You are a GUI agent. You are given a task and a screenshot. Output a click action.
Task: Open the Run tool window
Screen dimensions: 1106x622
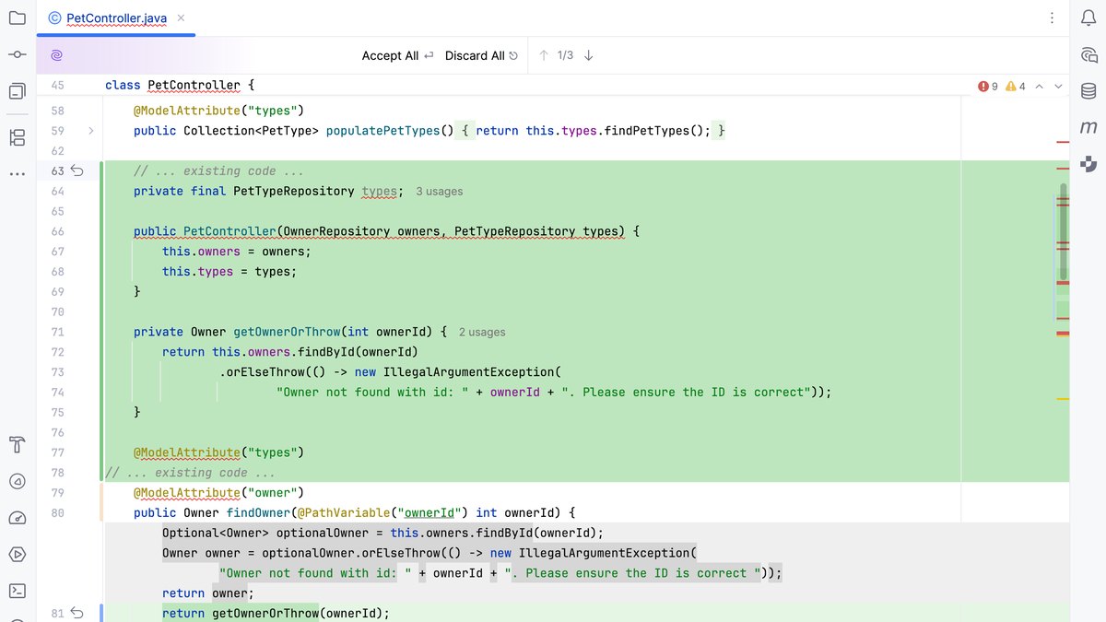[x=17, y=555]
